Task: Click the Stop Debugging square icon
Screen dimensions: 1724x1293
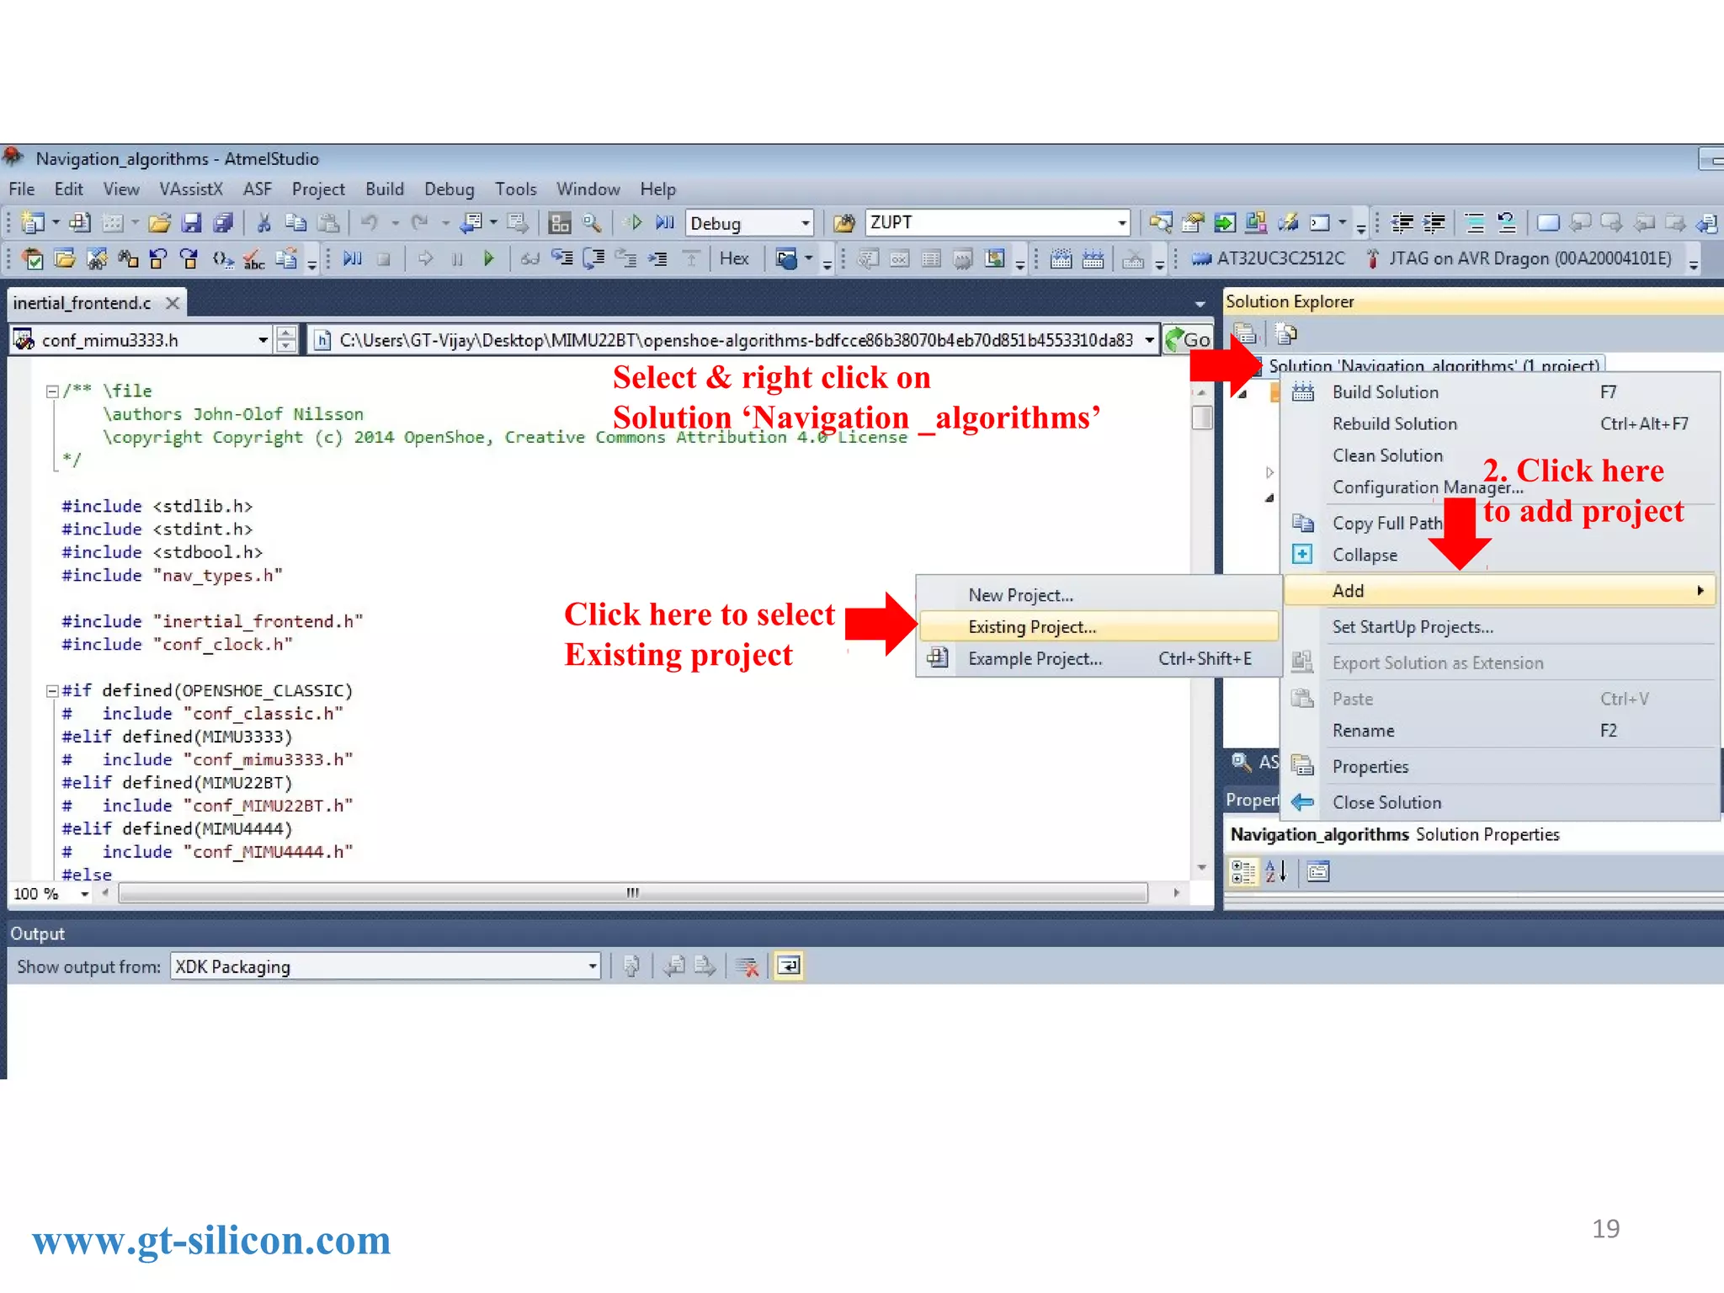Action: pos(384,259)
